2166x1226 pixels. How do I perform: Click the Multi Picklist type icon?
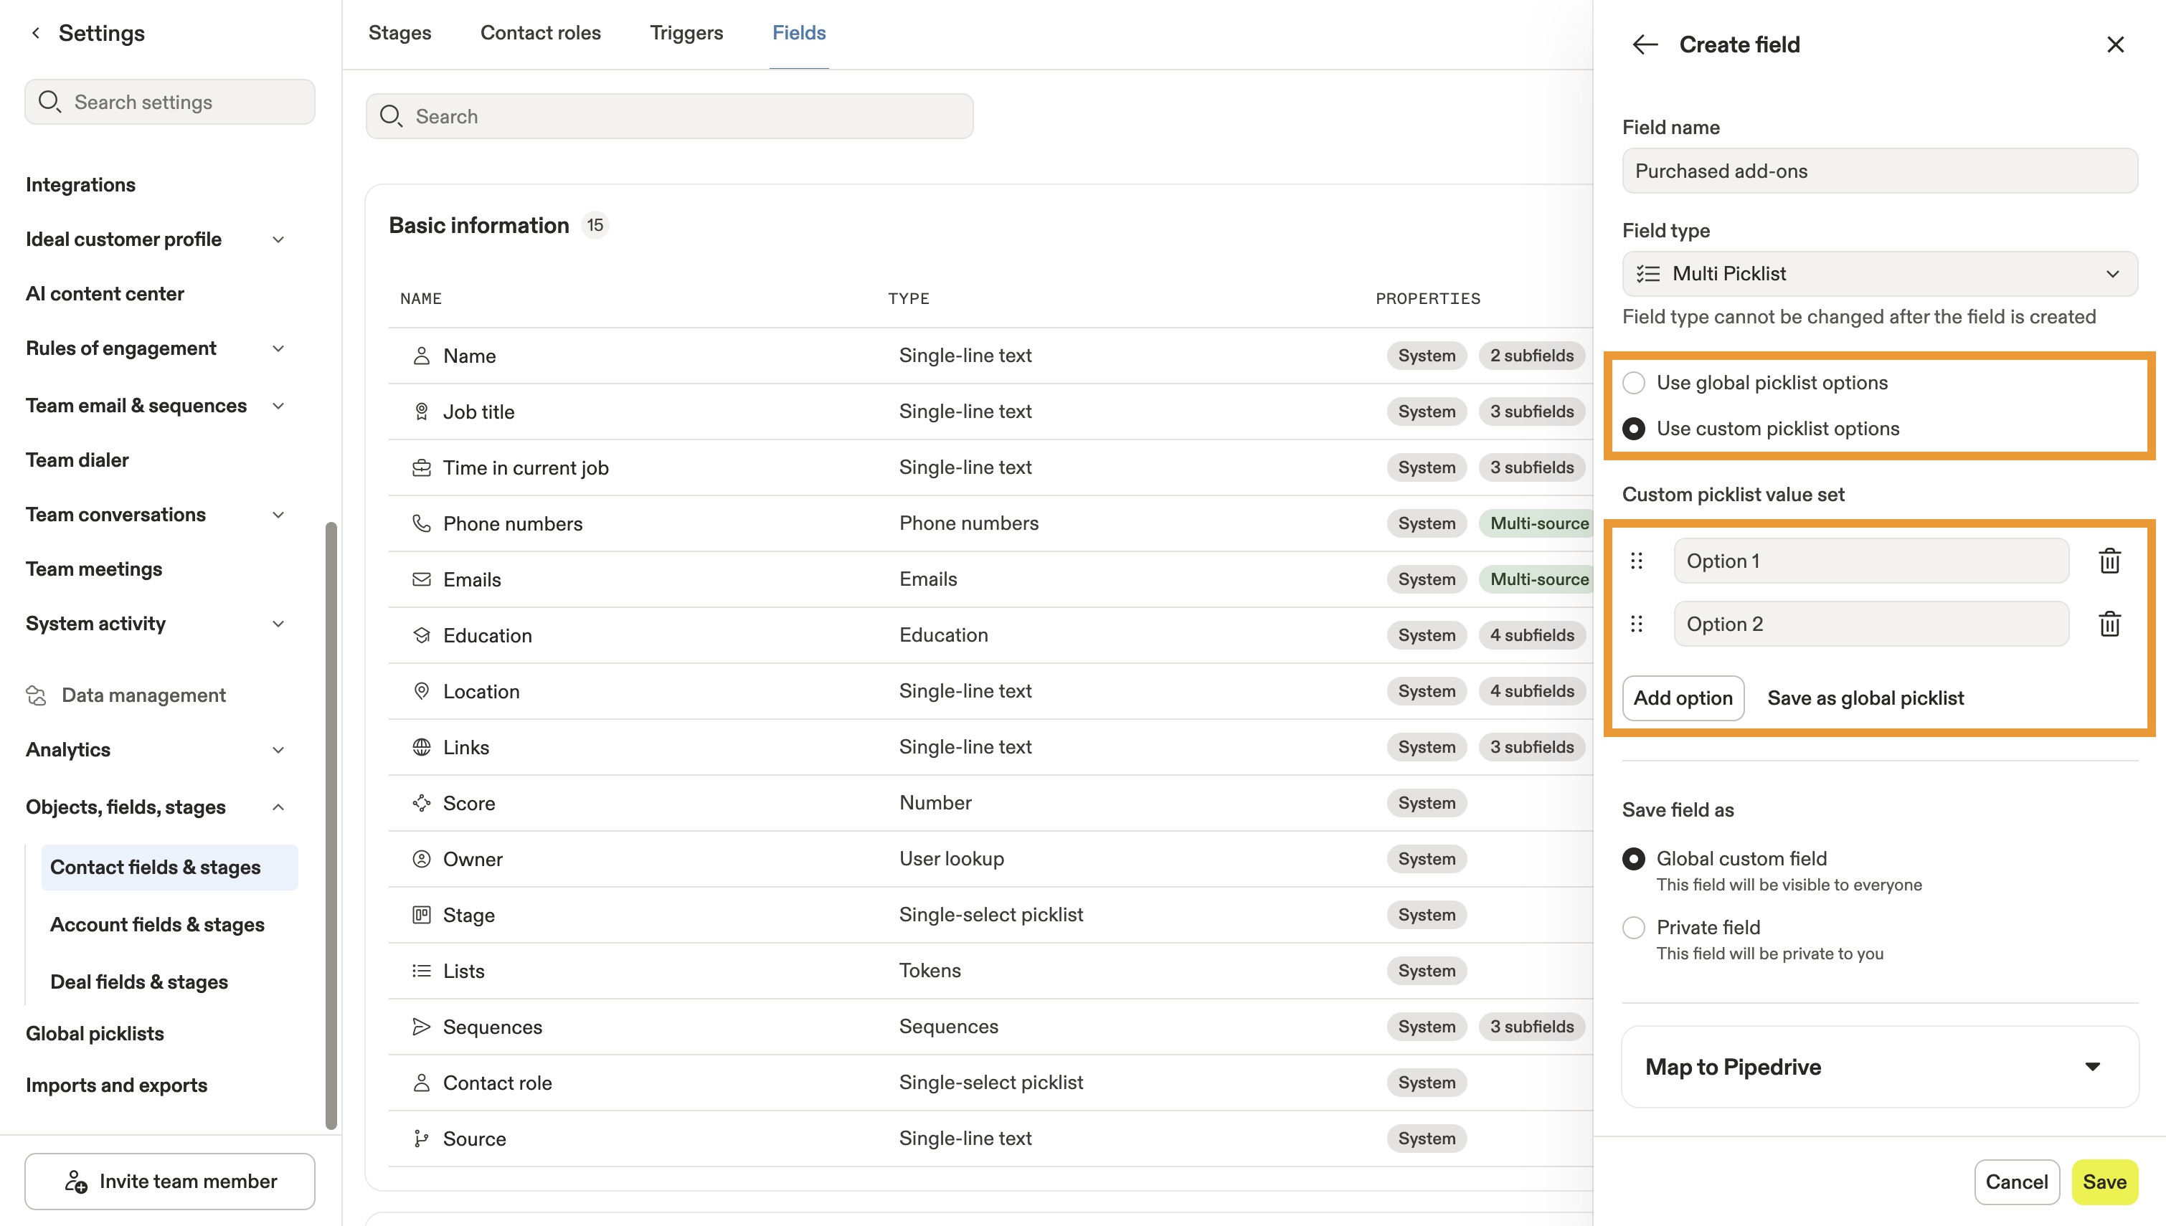[1648, 274]
